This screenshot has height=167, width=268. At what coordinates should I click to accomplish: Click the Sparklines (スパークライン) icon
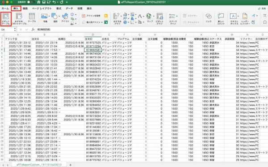click(172, 17)
